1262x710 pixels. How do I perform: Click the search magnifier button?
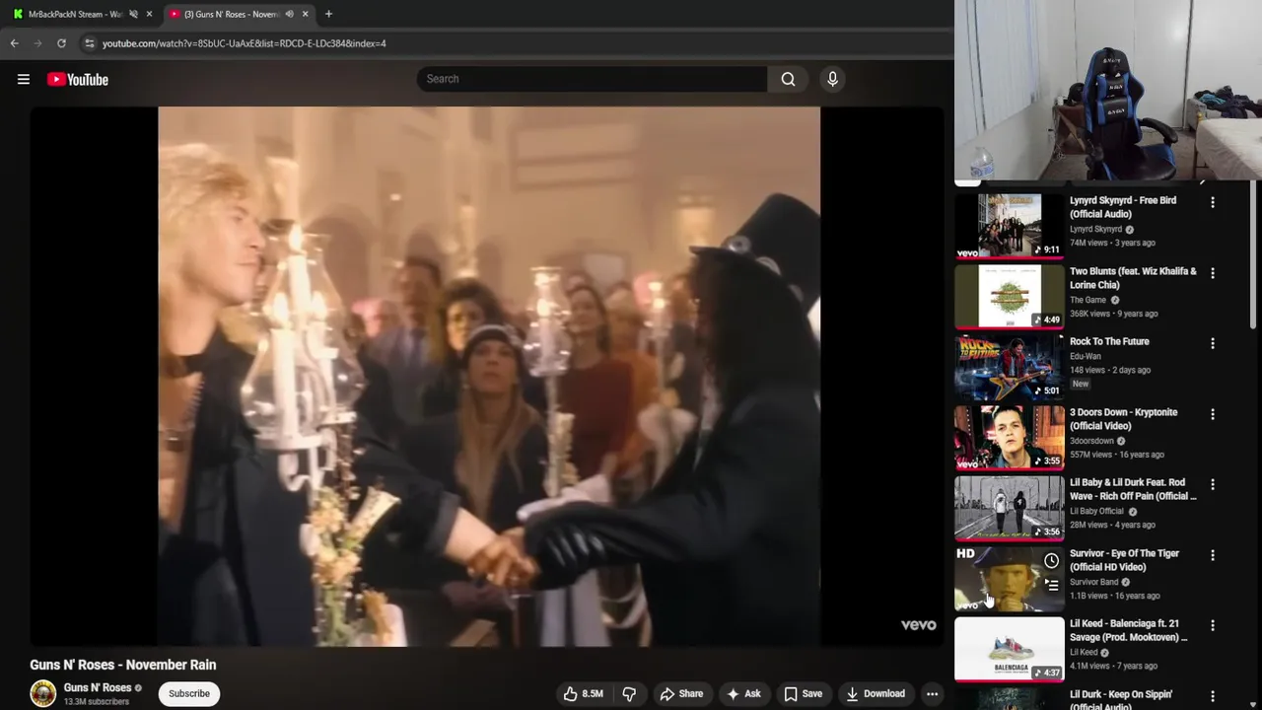pos(788,79)
